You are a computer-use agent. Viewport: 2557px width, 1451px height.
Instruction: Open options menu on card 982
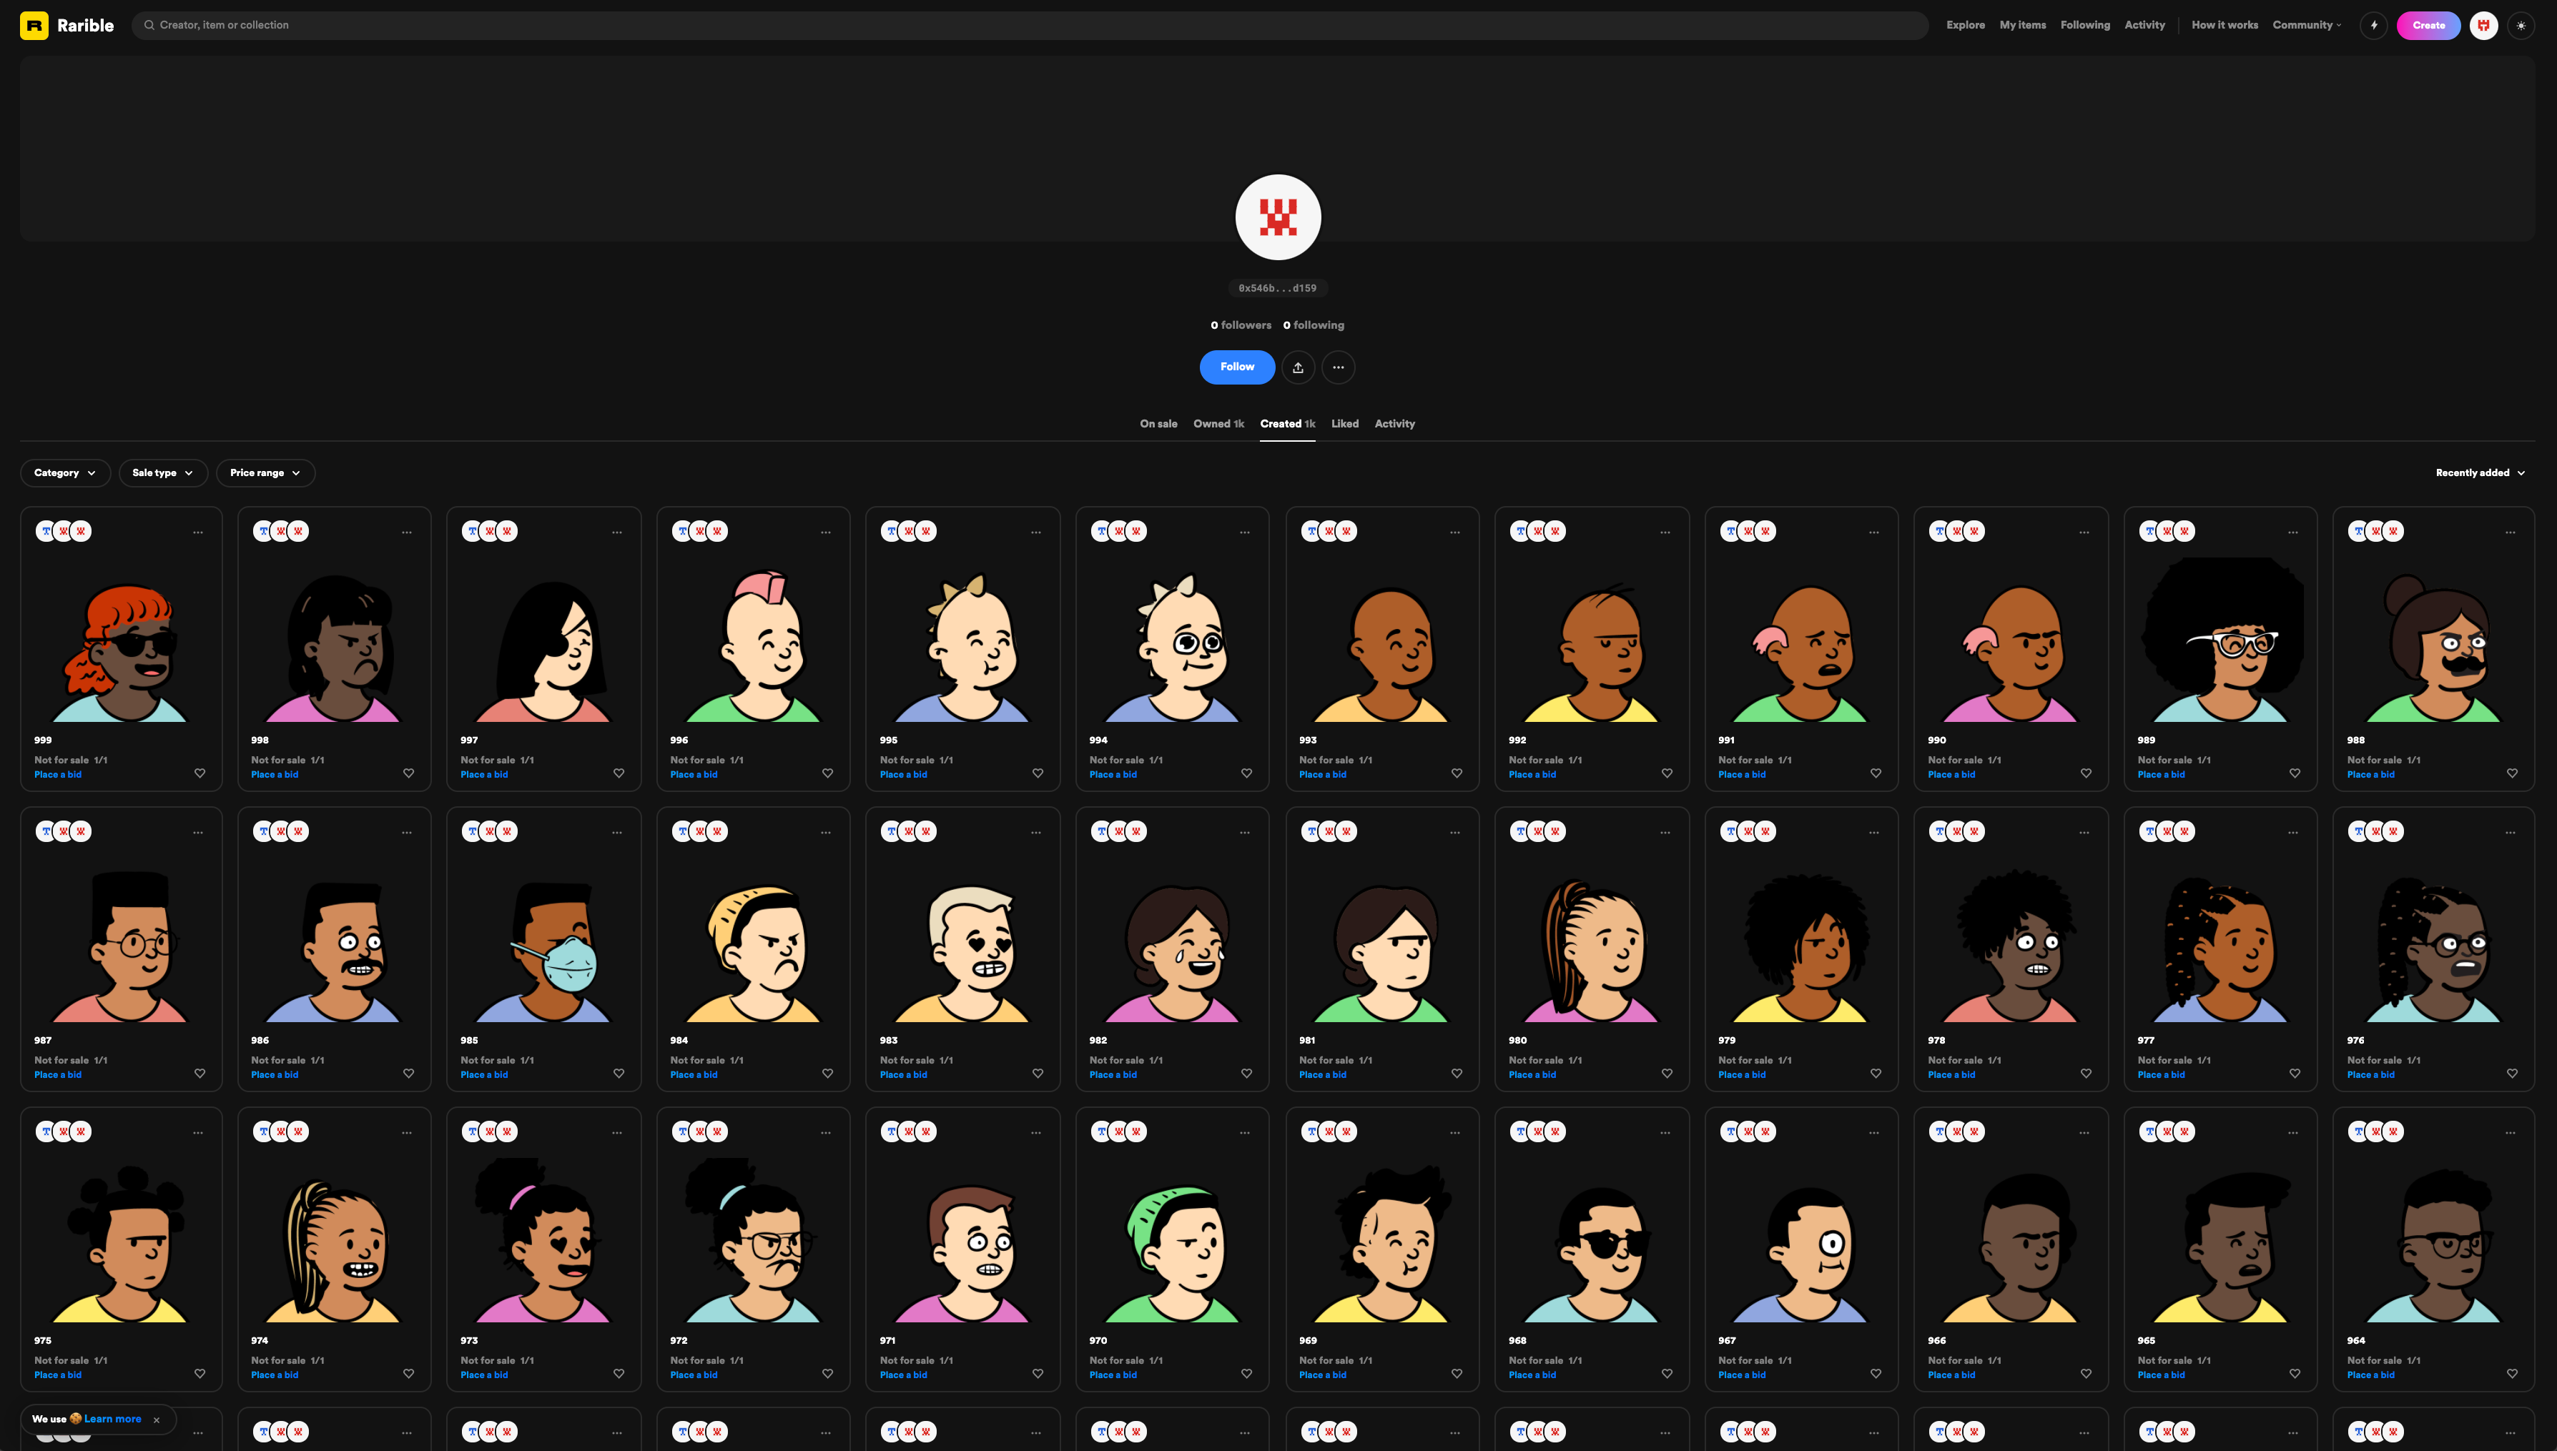1245,832
